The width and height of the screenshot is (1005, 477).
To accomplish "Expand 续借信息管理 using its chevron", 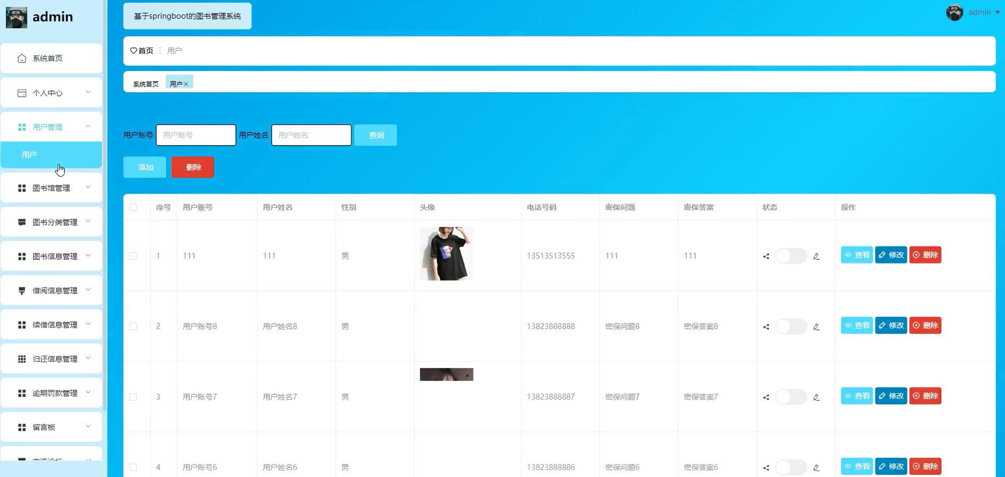I will point(88,324).
